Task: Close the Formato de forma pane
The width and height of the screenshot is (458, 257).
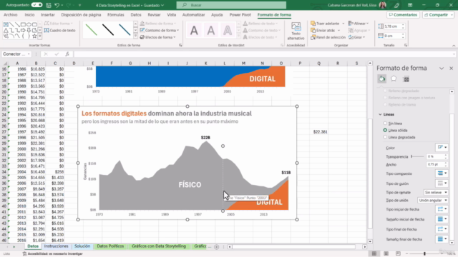Action: 451,69
